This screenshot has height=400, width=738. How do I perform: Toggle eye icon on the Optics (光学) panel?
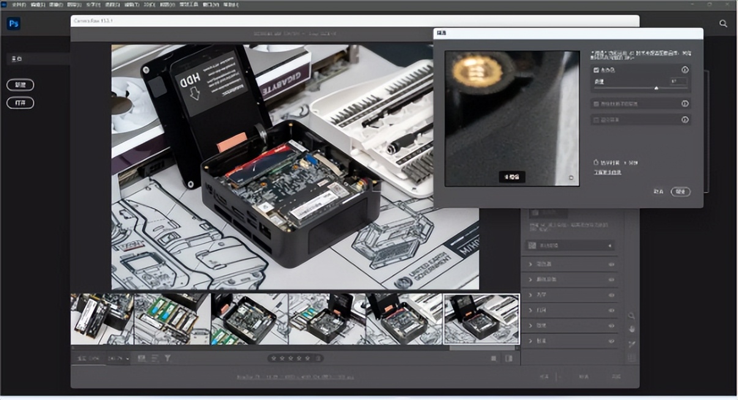pyautogui.click(x=611, y=295)
